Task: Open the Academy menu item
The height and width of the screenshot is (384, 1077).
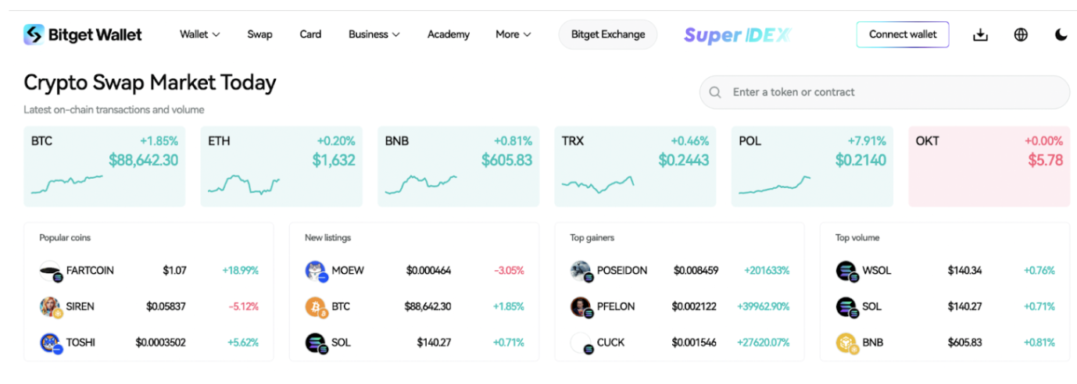Action: (448, 34)
